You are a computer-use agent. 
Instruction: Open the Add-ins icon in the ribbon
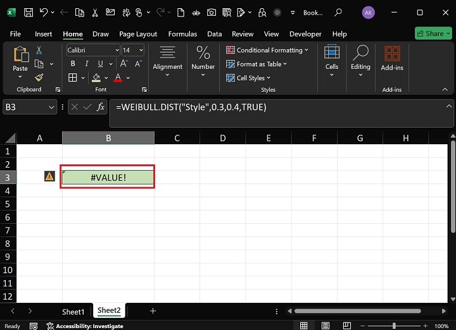[x=392, y=58]
